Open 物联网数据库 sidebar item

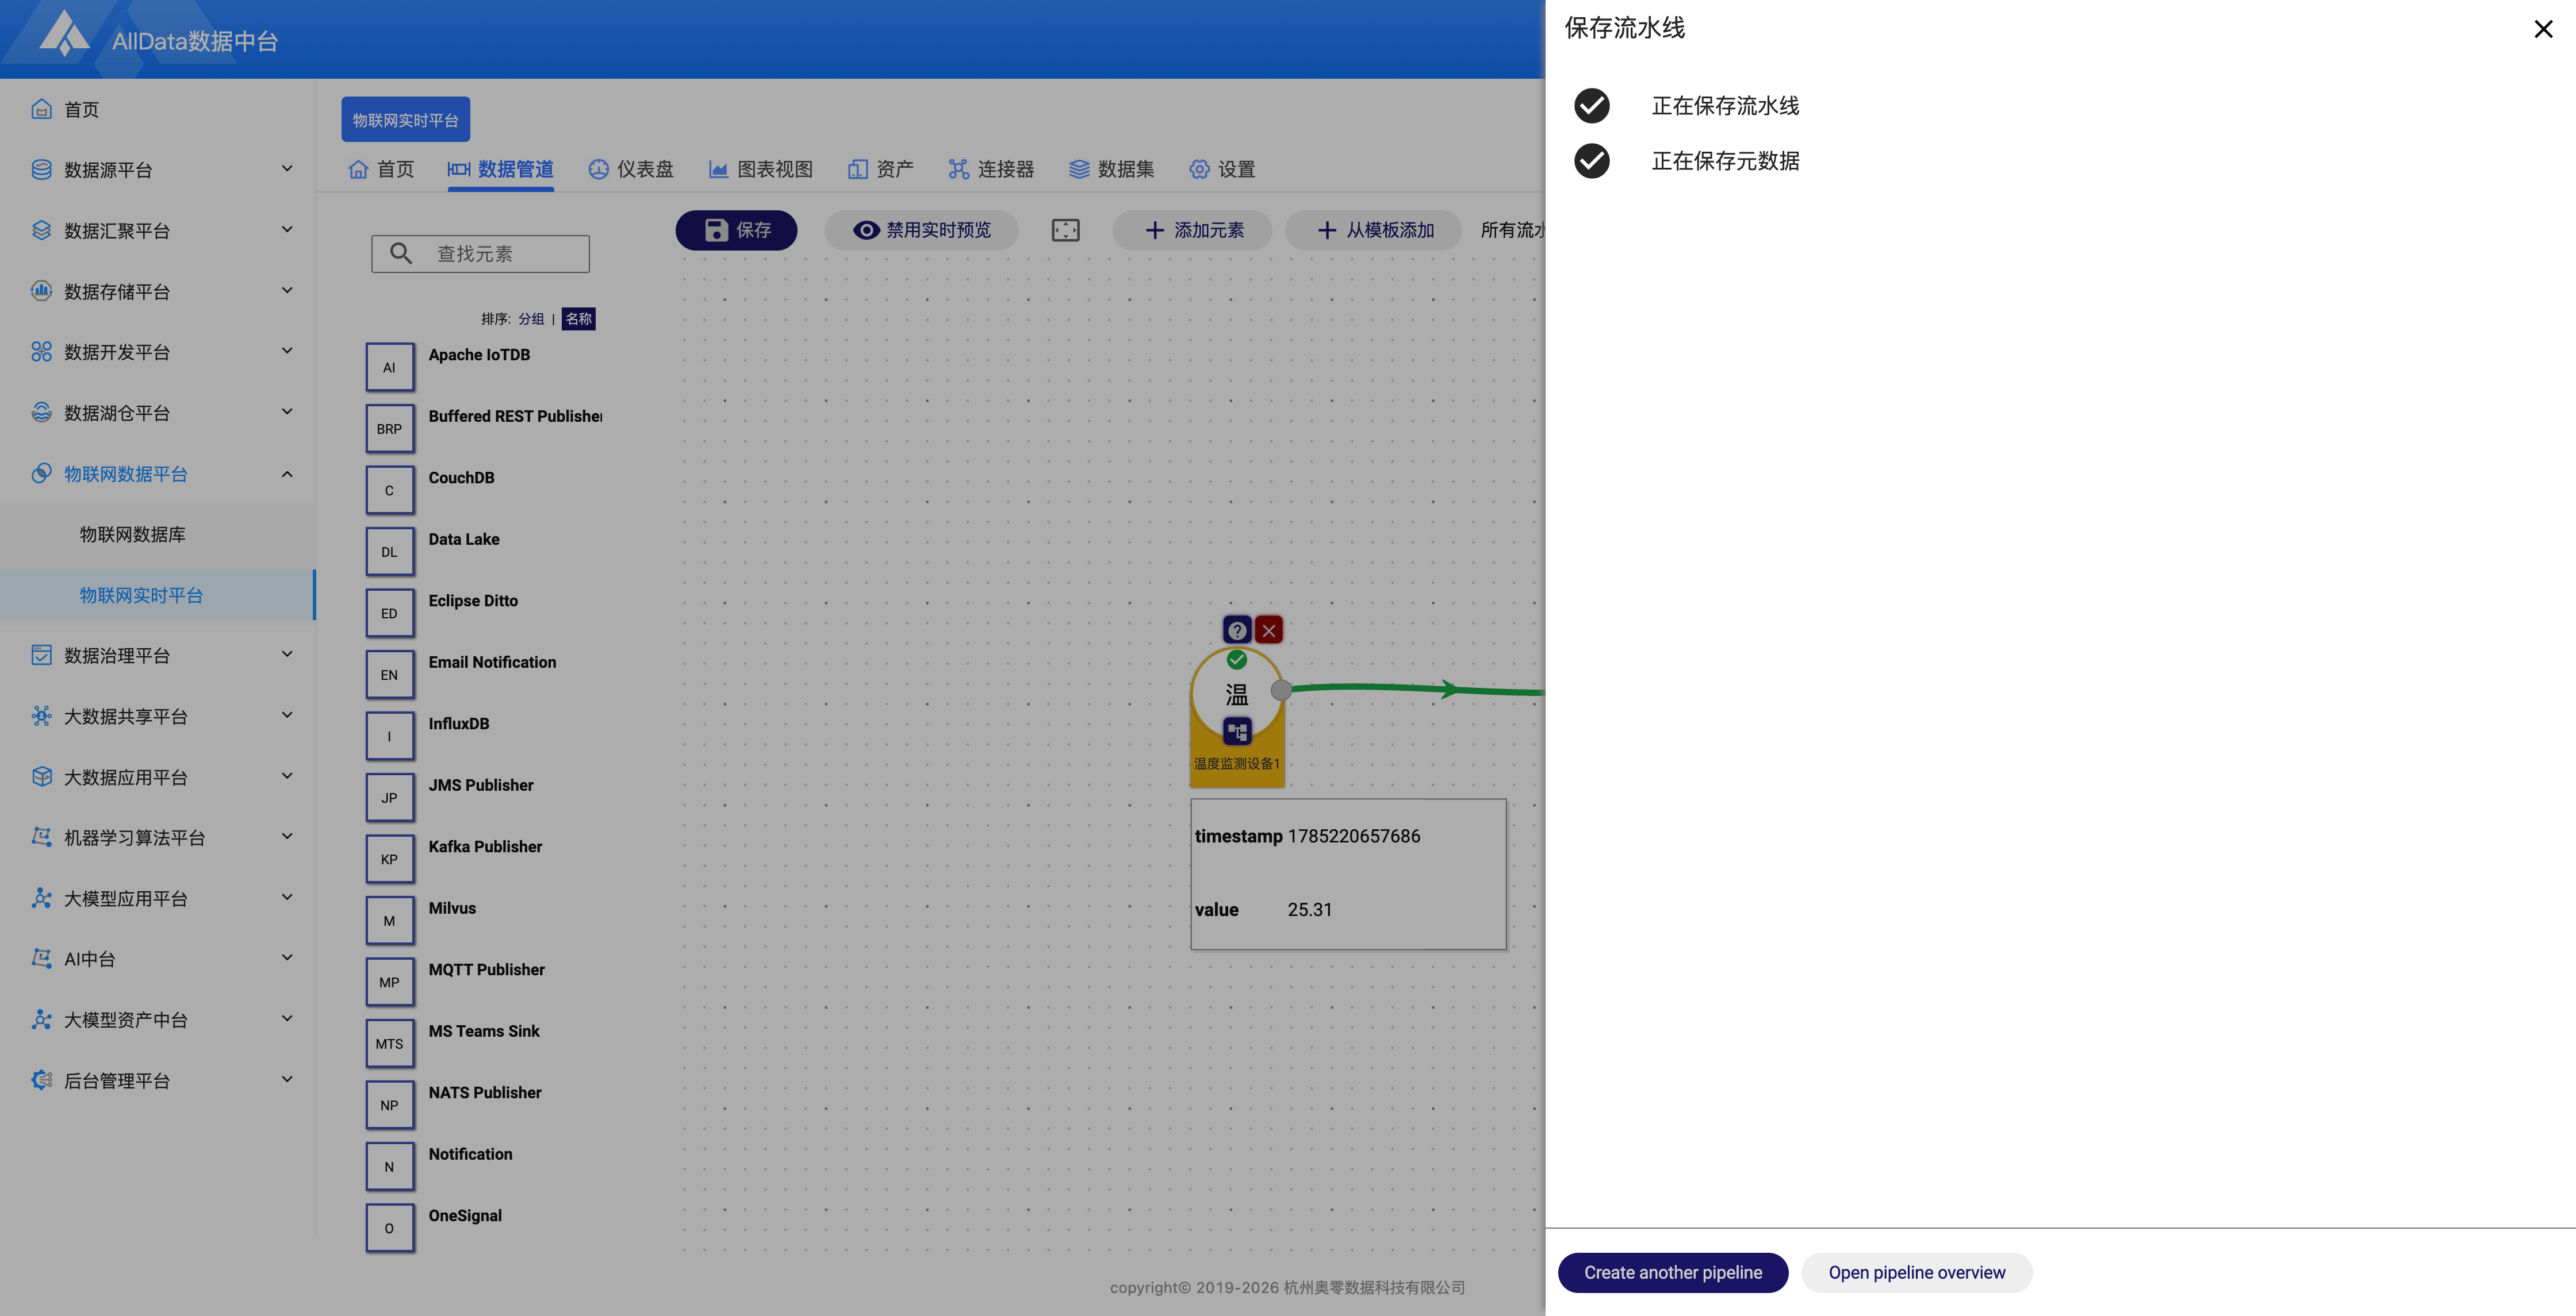(158, 534)
